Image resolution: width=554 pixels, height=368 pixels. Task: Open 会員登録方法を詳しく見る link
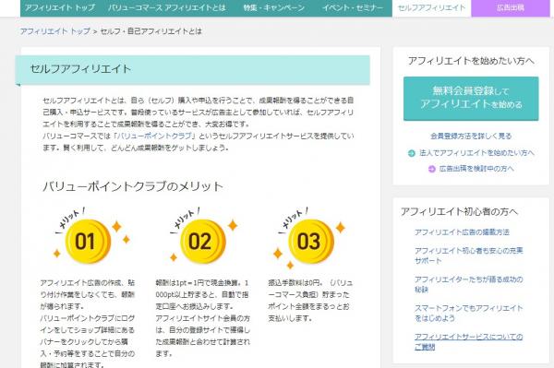pyautogui.click(x=471, y=136)
